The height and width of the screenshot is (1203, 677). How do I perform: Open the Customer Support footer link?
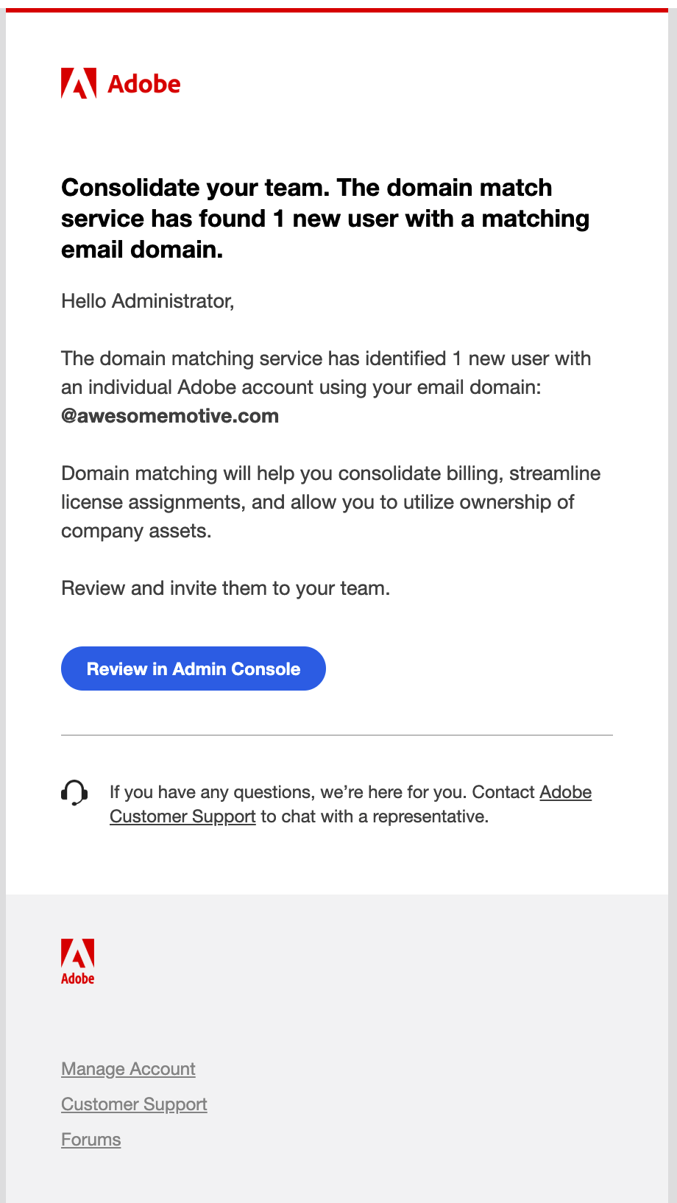(x=133, y=1104)
